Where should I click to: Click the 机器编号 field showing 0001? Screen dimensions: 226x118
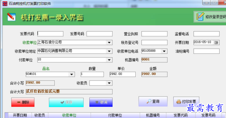(154, 60)
